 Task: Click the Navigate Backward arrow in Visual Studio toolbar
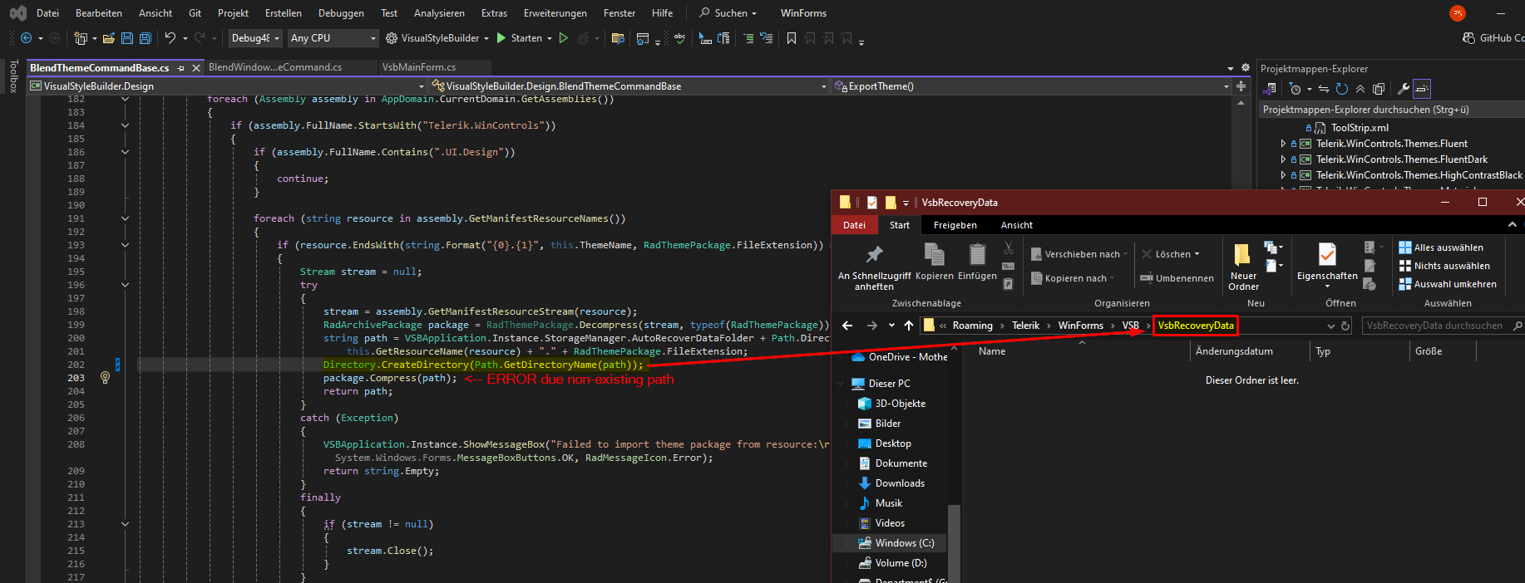[x=26, y=38]
